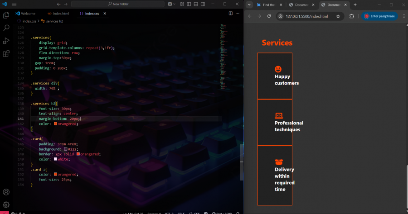Toggle the primary side bar layout

[189, 4]
